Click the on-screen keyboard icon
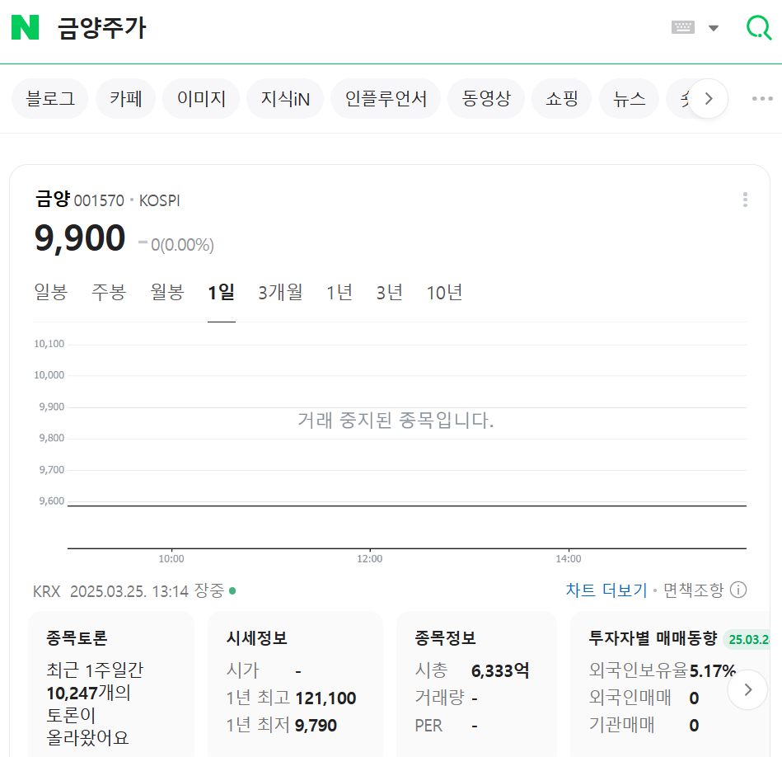Screen dimensions: 782x757 [x=683, y=26]
